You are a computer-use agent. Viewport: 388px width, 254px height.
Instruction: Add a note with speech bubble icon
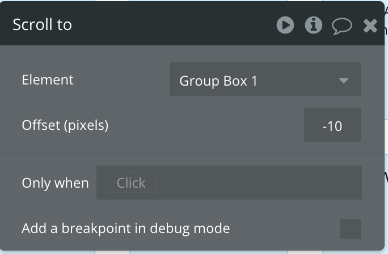point(342,26)
